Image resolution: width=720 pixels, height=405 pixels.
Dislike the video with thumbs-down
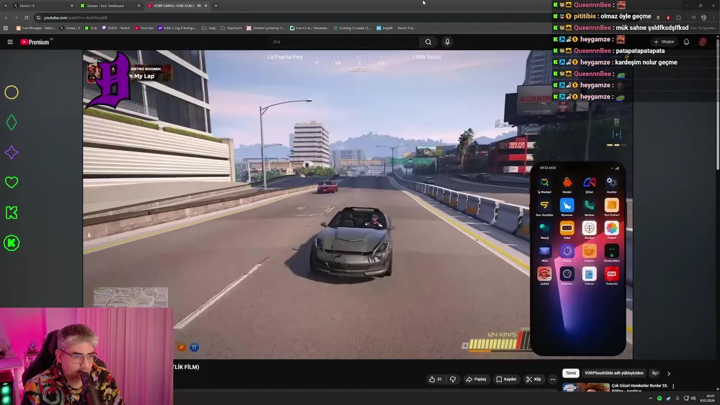[453, 379]
